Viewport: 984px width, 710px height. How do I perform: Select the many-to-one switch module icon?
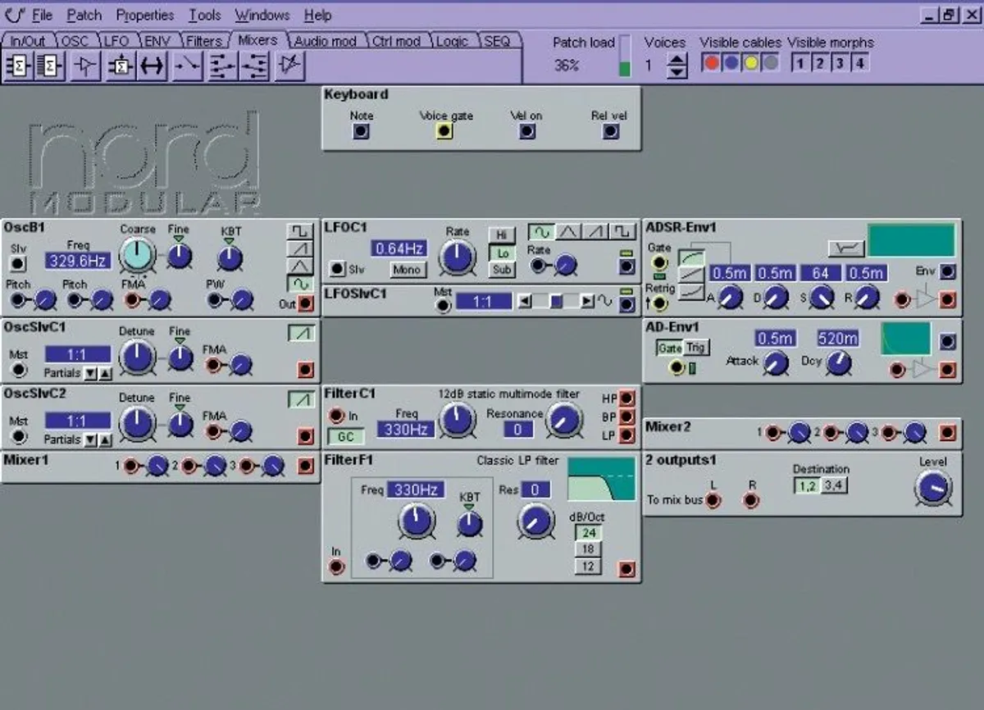[253, 66]
